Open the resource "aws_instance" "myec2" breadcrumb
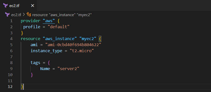Viewport: 211px width, 92px height. coord(62,15)
